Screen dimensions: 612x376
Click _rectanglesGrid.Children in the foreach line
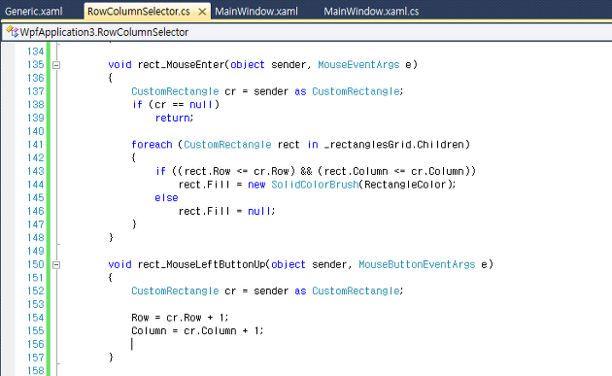394,145
